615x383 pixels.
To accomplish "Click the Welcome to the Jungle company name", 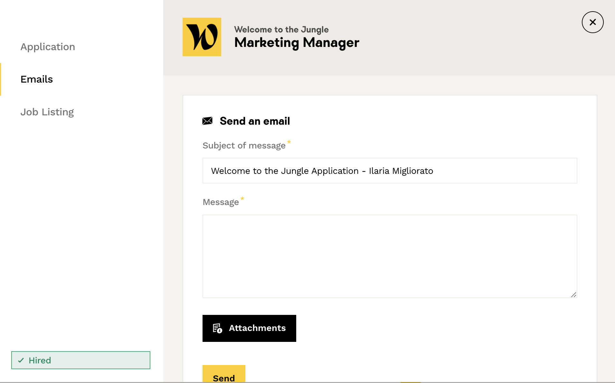I will point(281,30).
